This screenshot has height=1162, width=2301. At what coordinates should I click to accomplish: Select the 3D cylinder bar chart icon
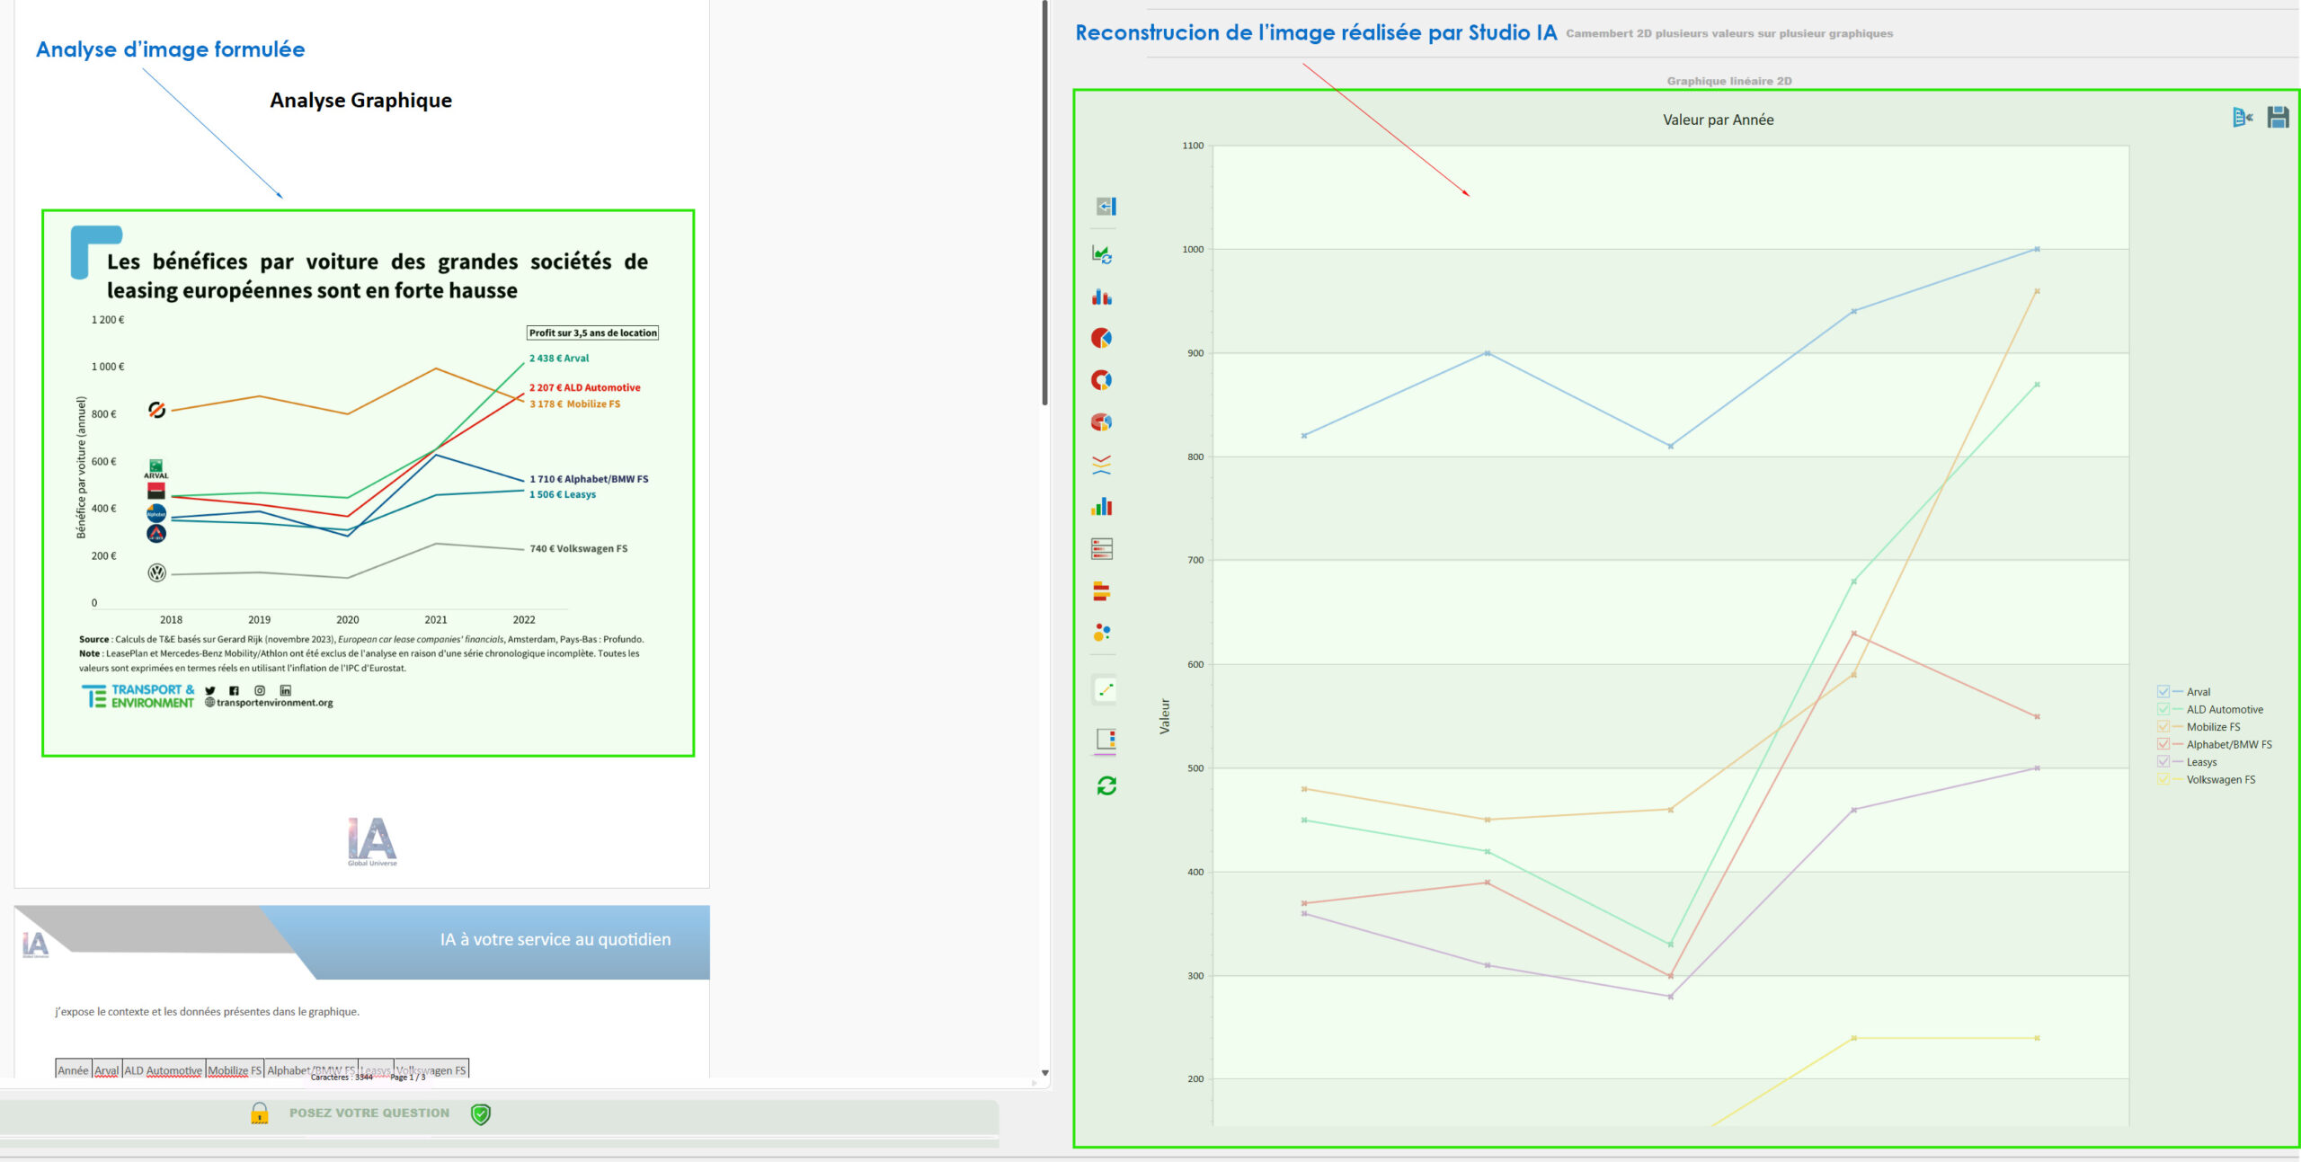point(1102,297)
